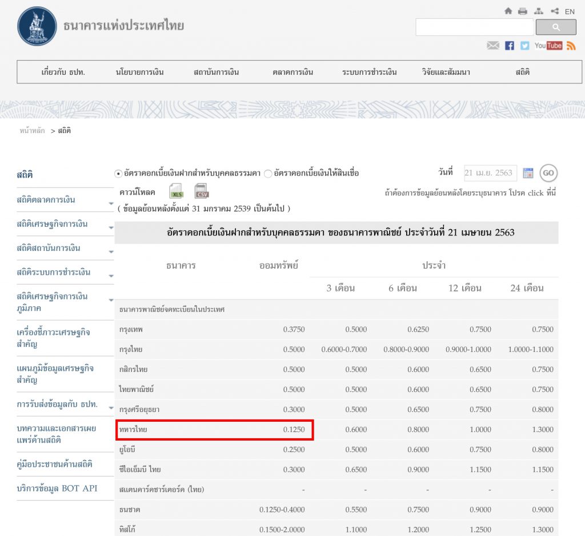This screenshot has height=536, width=585.
Task: Click ธนชาต savings rate 0.1250-0.4000
Action: pyautogui.click(x=282, y=510)
